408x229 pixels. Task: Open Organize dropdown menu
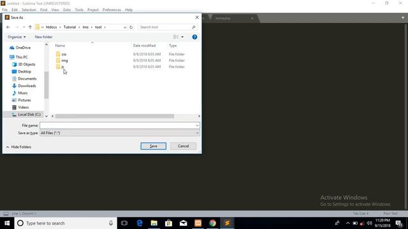(17, 37)
